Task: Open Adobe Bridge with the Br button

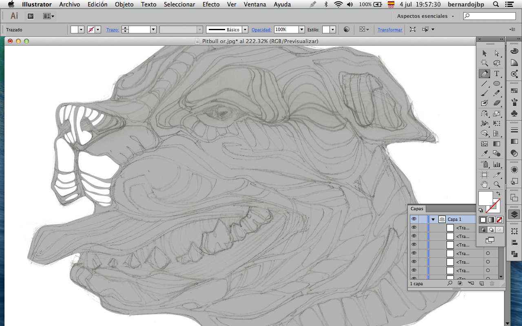Action: click(x=31, y=16)
